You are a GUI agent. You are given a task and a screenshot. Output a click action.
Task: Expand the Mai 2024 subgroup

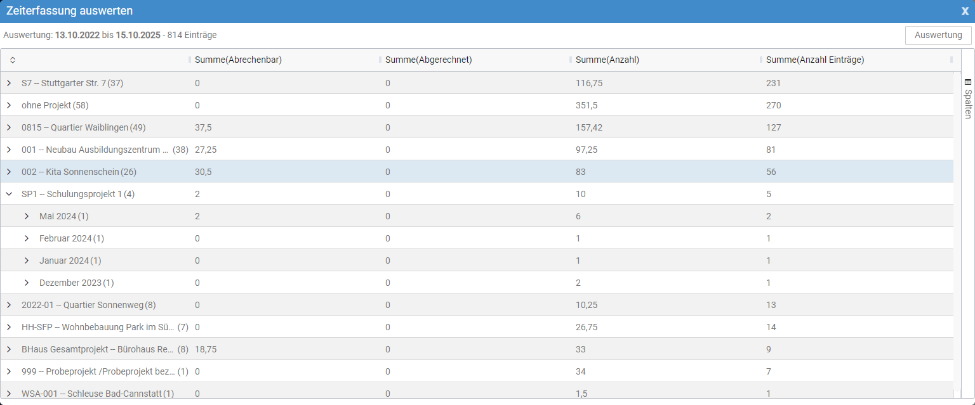27,216
